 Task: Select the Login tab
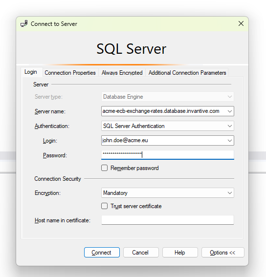coord(31,72)
